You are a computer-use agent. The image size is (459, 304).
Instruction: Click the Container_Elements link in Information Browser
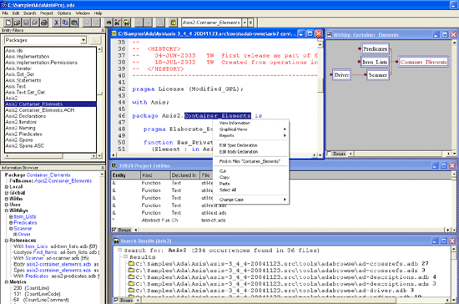coord(48,175)
